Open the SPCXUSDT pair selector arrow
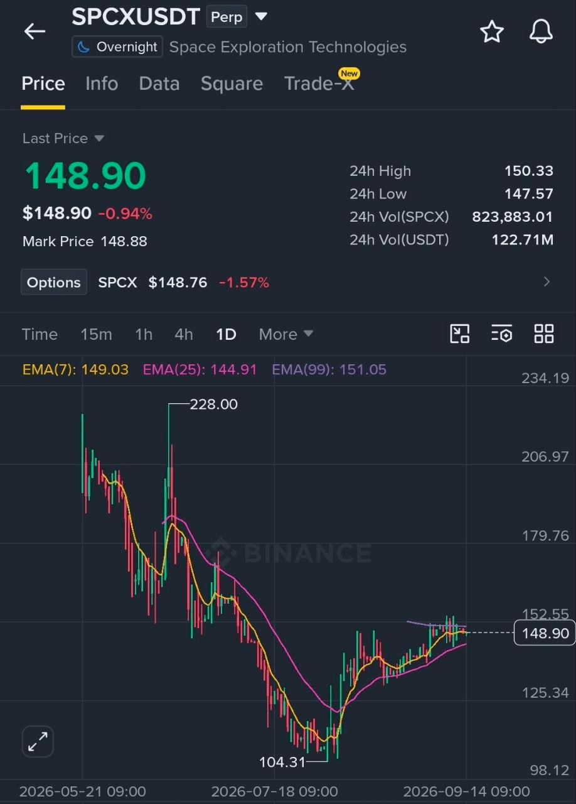The height and width of the screenshot is (804, 576). point(261,16)
